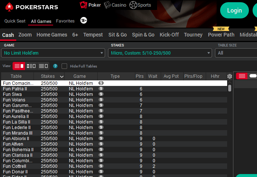Switch to the All Games tab
Screen dimensions: 257x177
41,21
